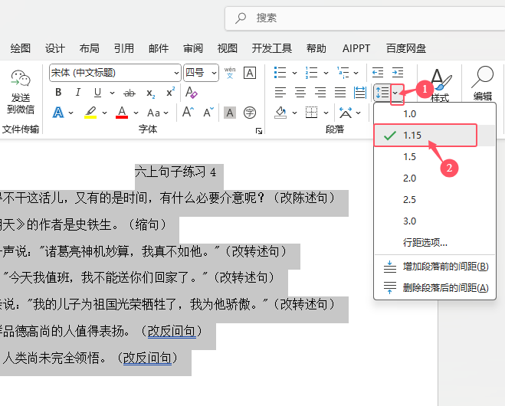Switch to the 开发工具 tab

(x=272, y=48)
